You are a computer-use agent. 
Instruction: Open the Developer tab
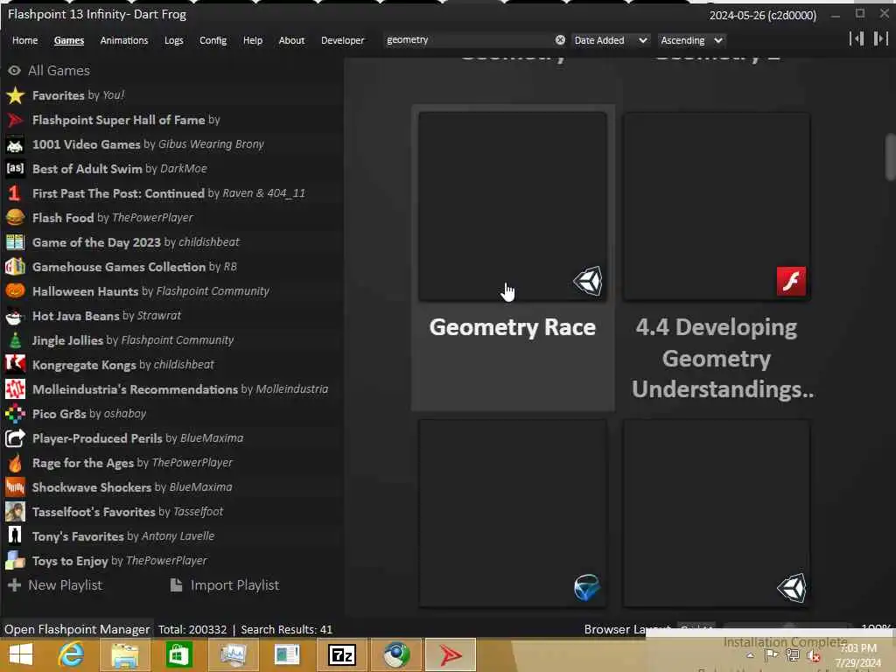coord(343,40)
